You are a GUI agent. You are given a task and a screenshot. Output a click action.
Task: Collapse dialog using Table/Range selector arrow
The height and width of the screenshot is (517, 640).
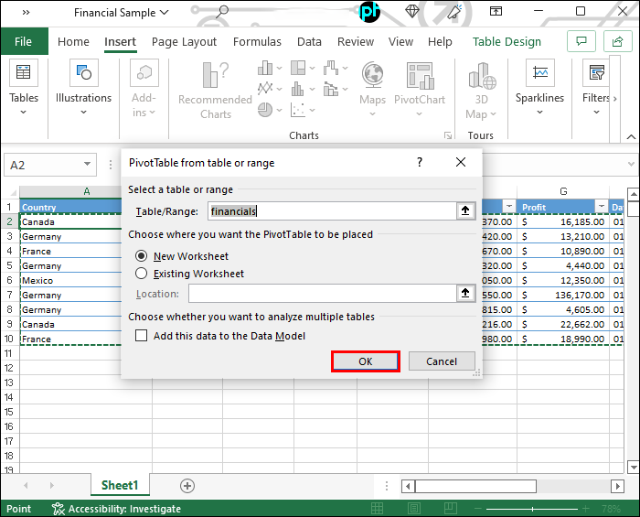tap(465, 210)
